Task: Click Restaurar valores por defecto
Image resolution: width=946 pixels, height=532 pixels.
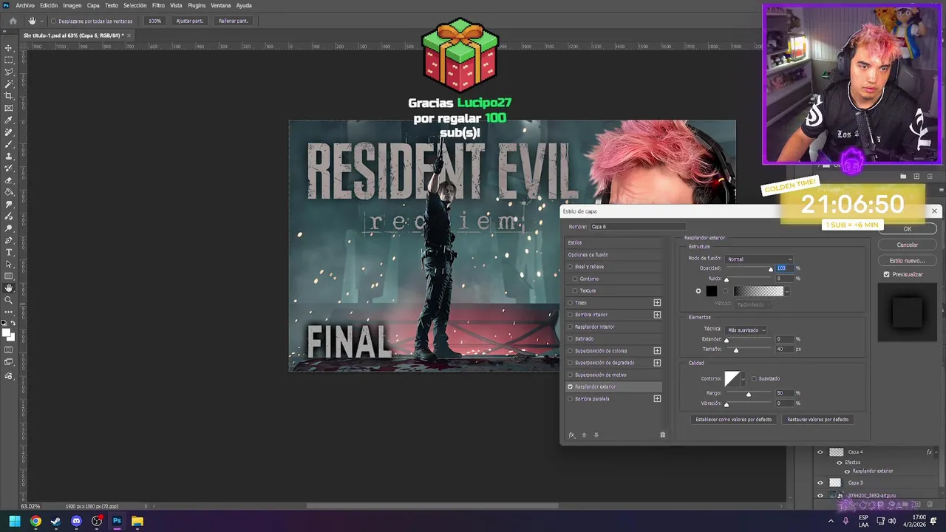Action: 818,420
